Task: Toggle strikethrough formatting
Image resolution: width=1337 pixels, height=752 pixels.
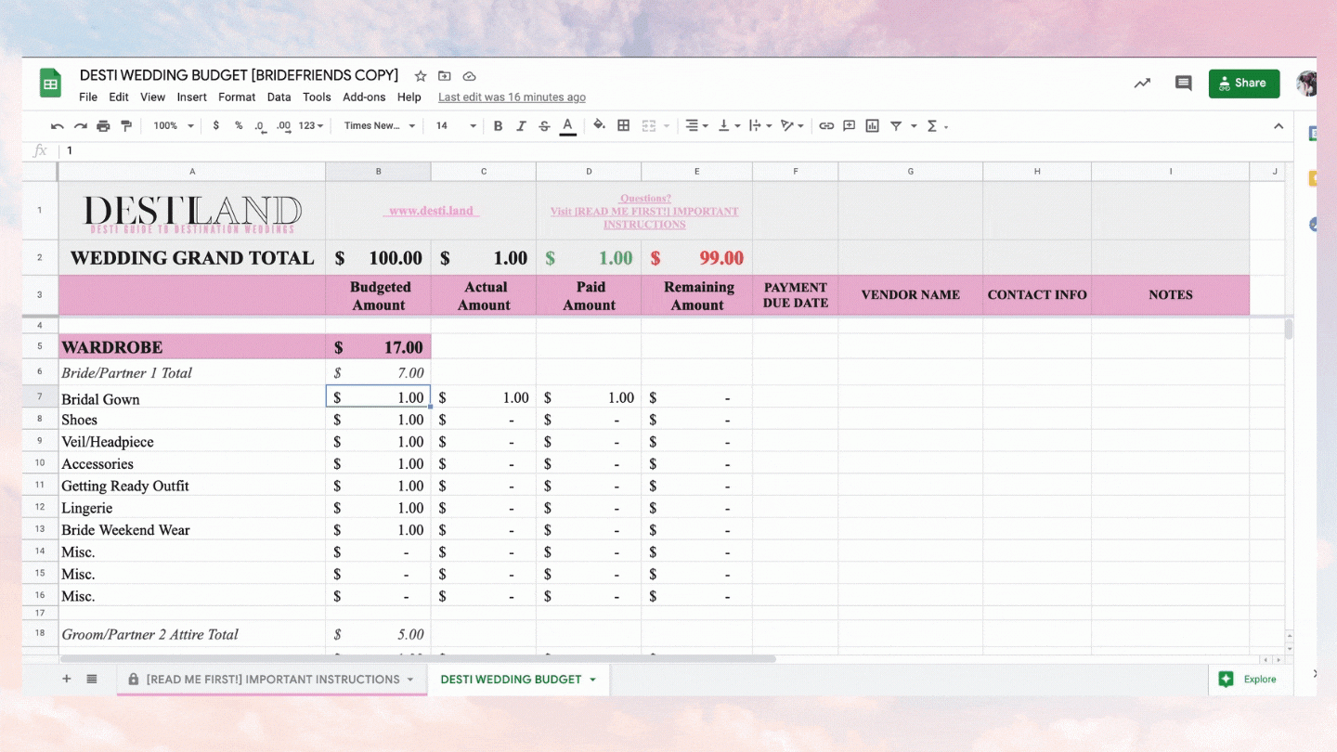Action: [544, 126]
